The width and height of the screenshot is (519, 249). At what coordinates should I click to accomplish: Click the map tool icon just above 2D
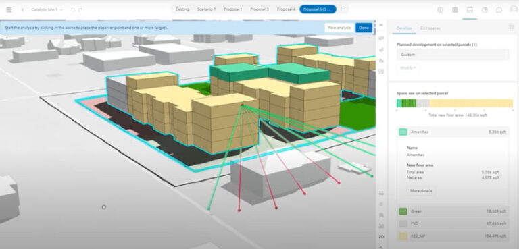(x=381, y=226)
